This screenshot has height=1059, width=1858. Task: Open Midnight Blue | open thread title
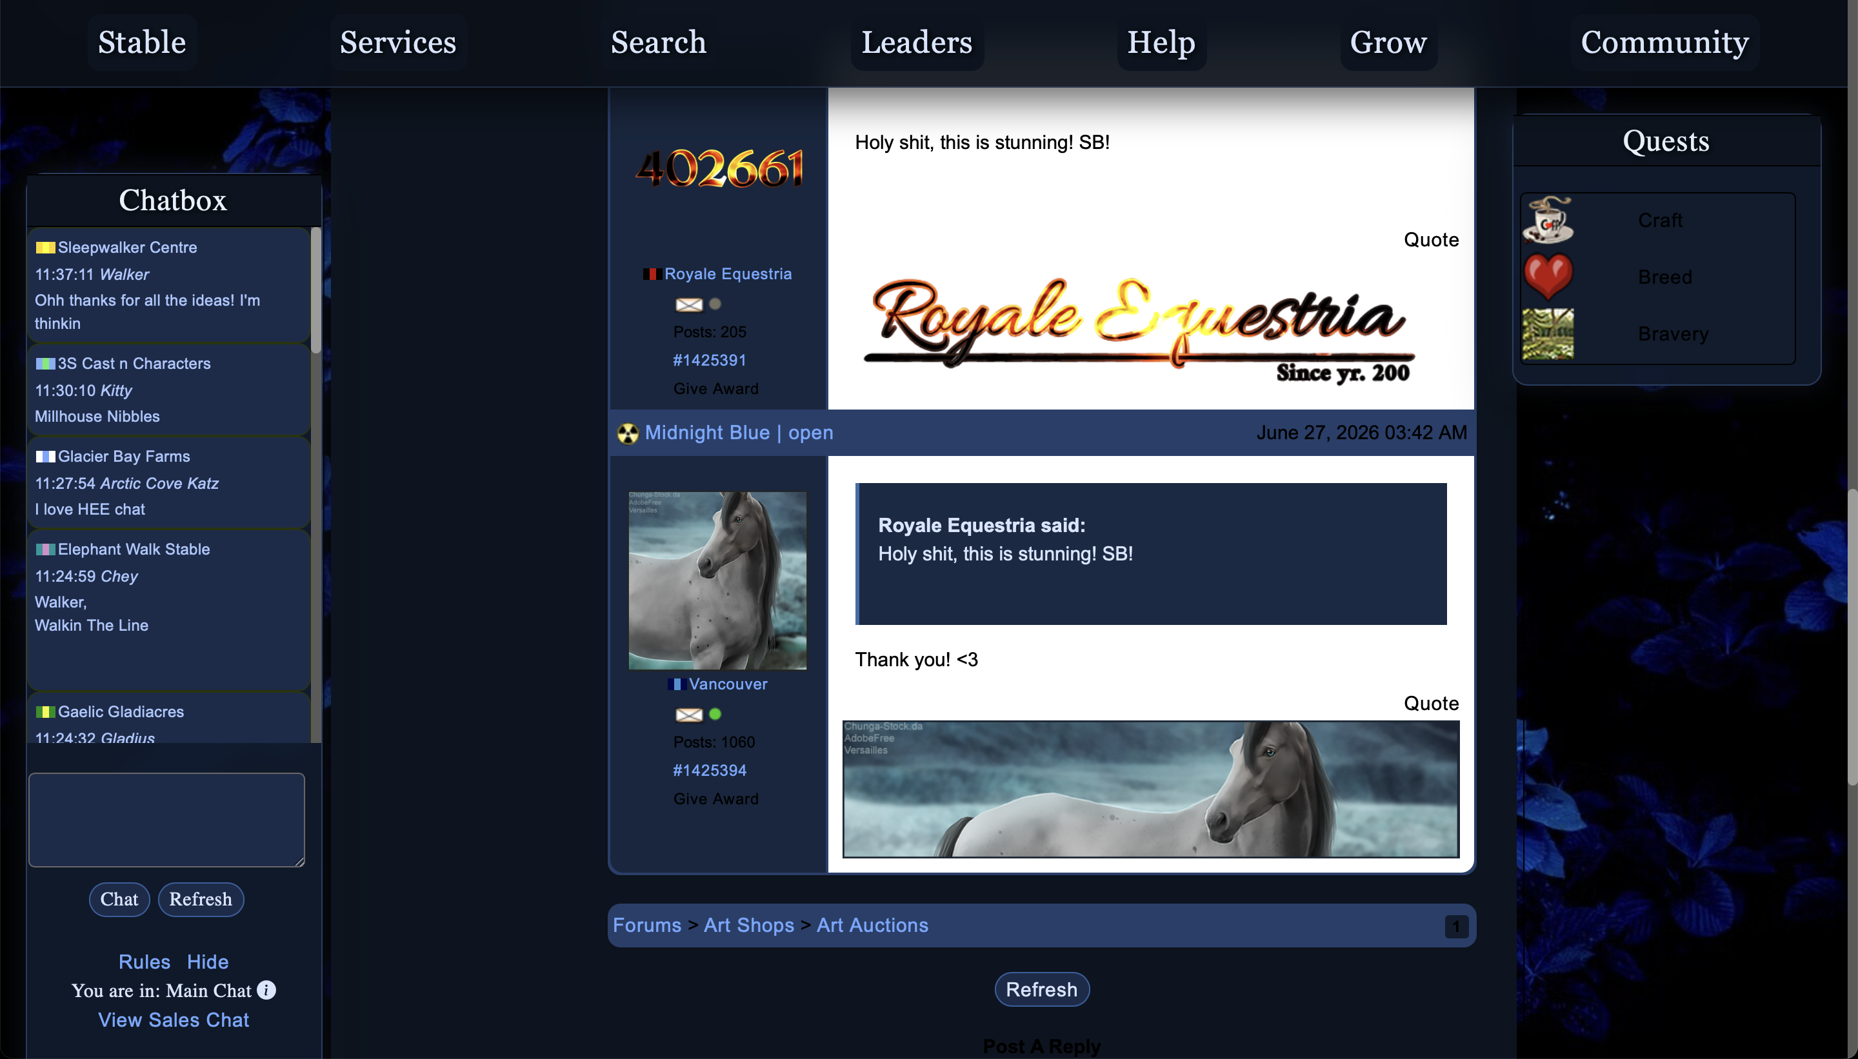point(739,433)
